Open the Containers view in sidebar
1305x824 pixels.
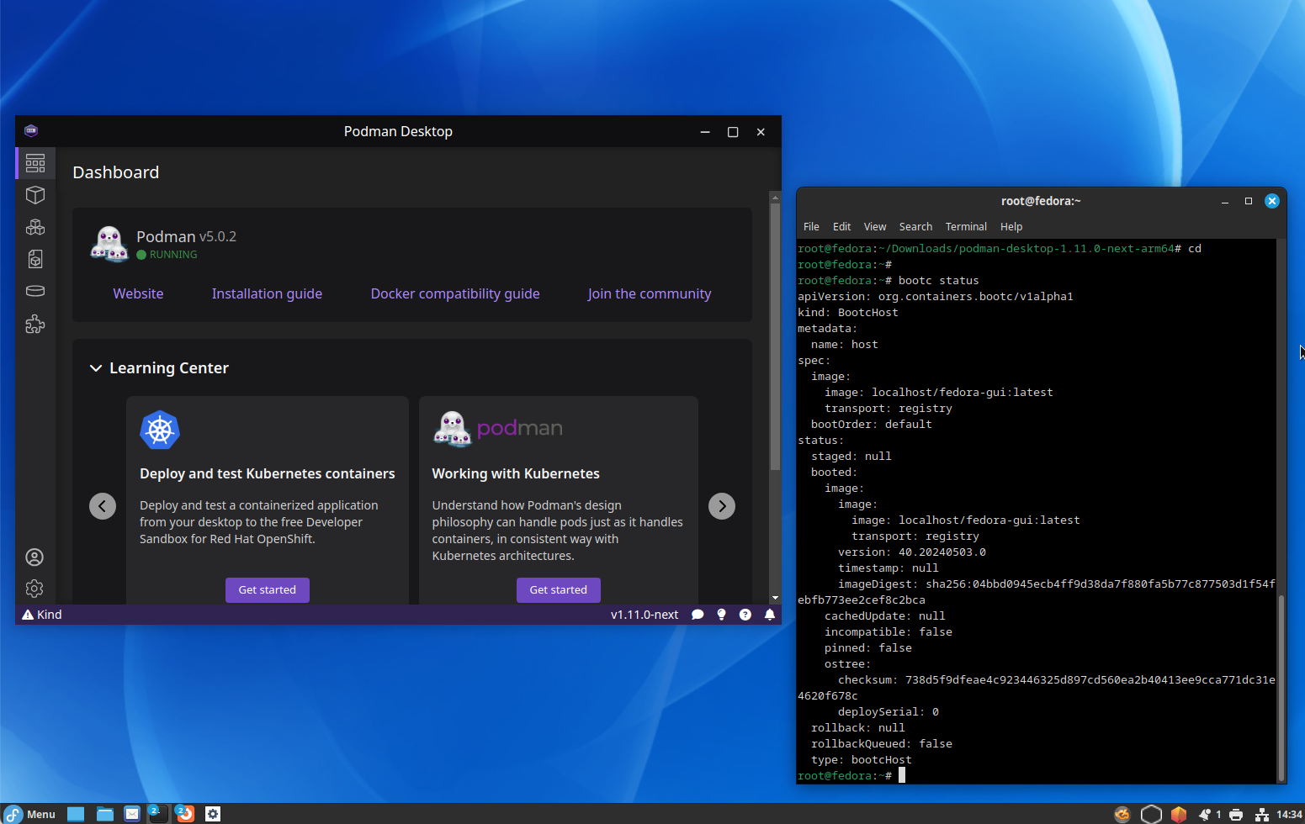point(35,195)
